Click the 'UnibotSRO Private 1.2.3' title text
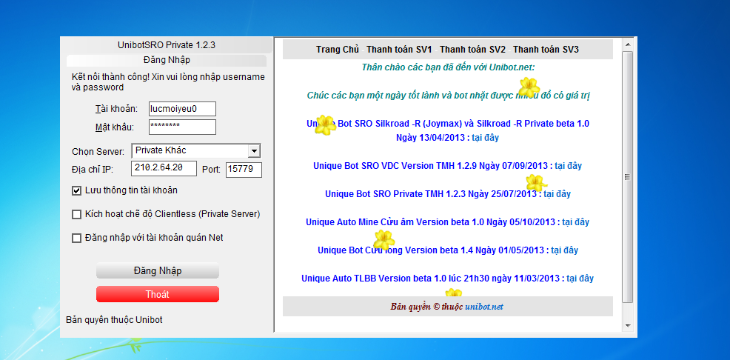 (x=166, y=45)
